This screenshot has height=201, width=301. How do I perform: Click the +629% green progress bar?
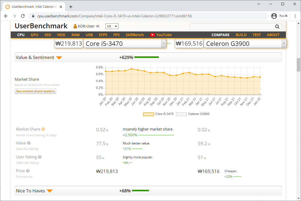pyautogui.click(x=147, y=57)
